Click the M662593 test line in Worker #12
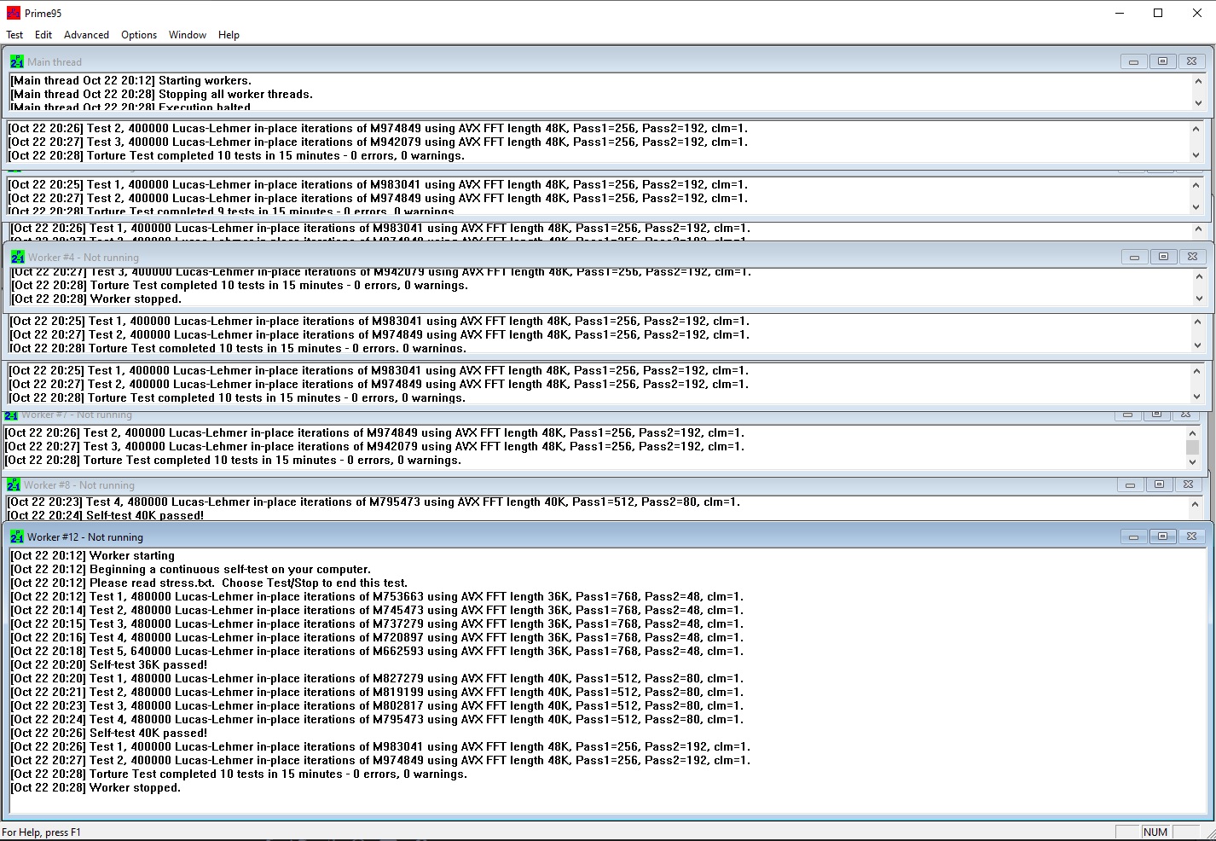The height and width of the screenshot is (841, 1216). pos(377,651)
